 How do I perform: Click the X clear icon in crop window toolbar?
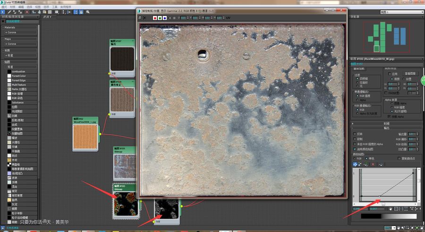(144, 18)
